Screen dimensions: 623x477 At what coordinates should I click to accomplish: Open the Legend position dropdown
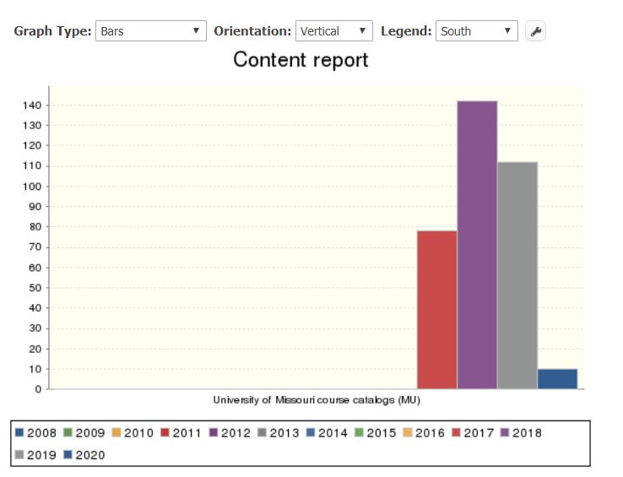tap(476, 31)
